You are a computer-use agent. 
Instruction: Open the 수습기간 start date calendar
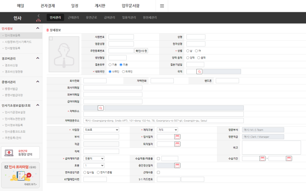coord(262,158)
